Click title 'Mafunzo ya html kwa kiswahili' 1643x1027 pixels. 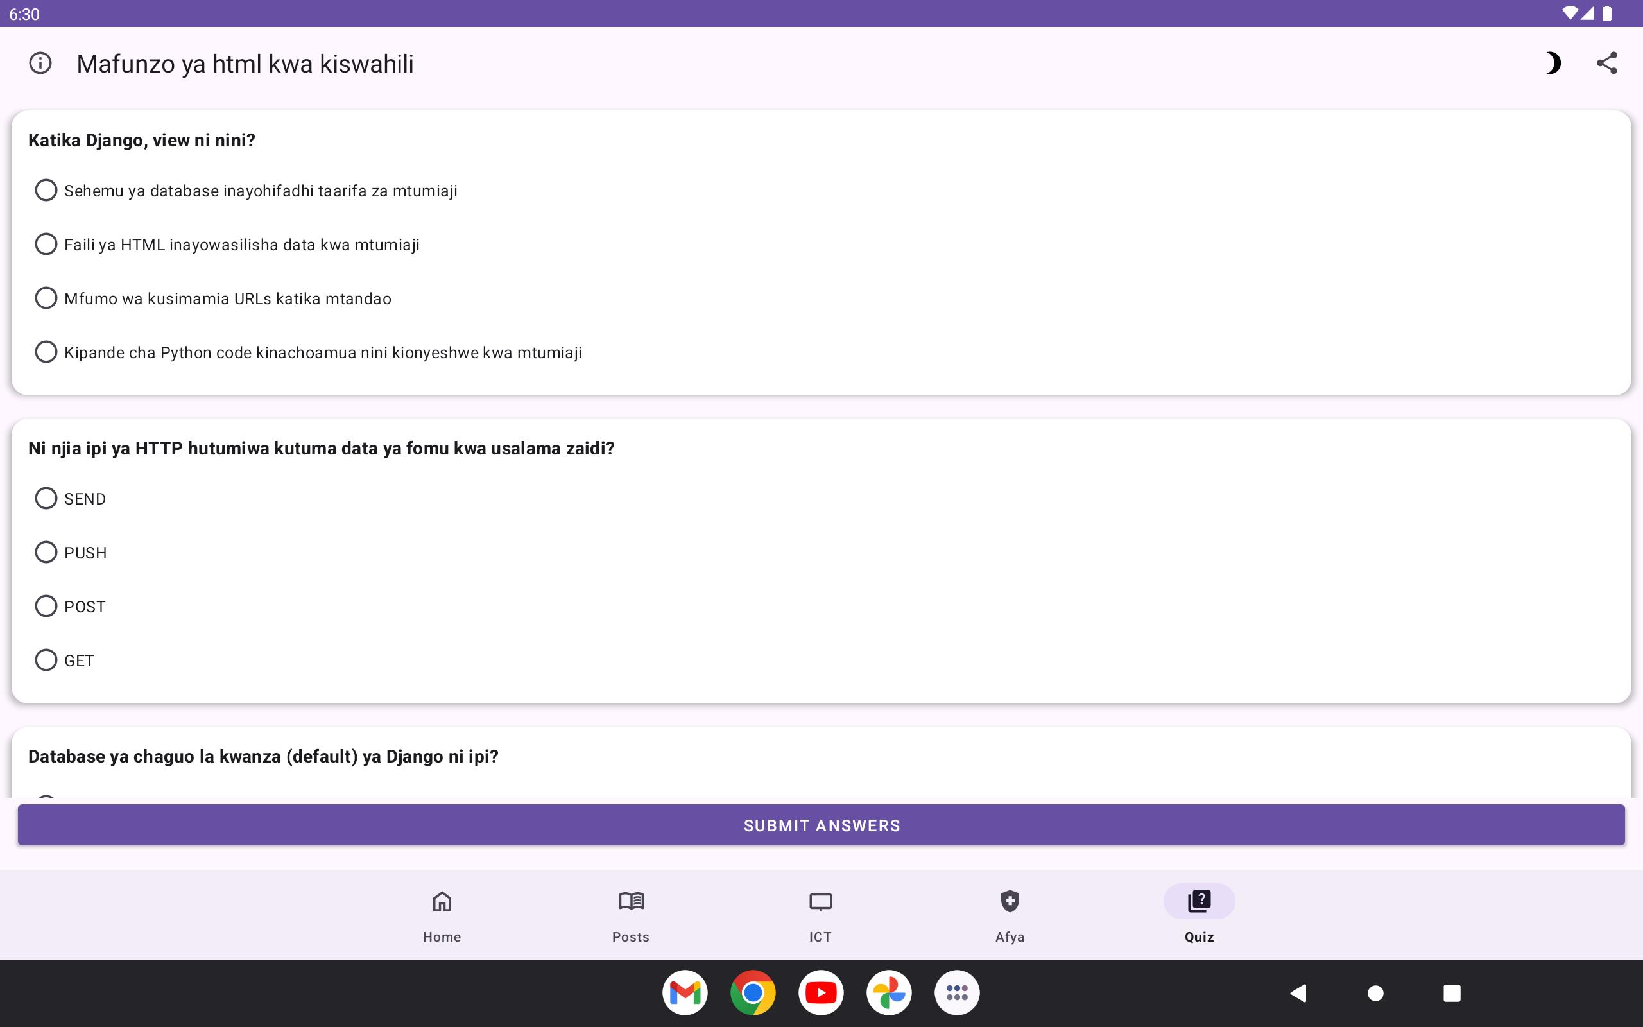pos(245,64)
